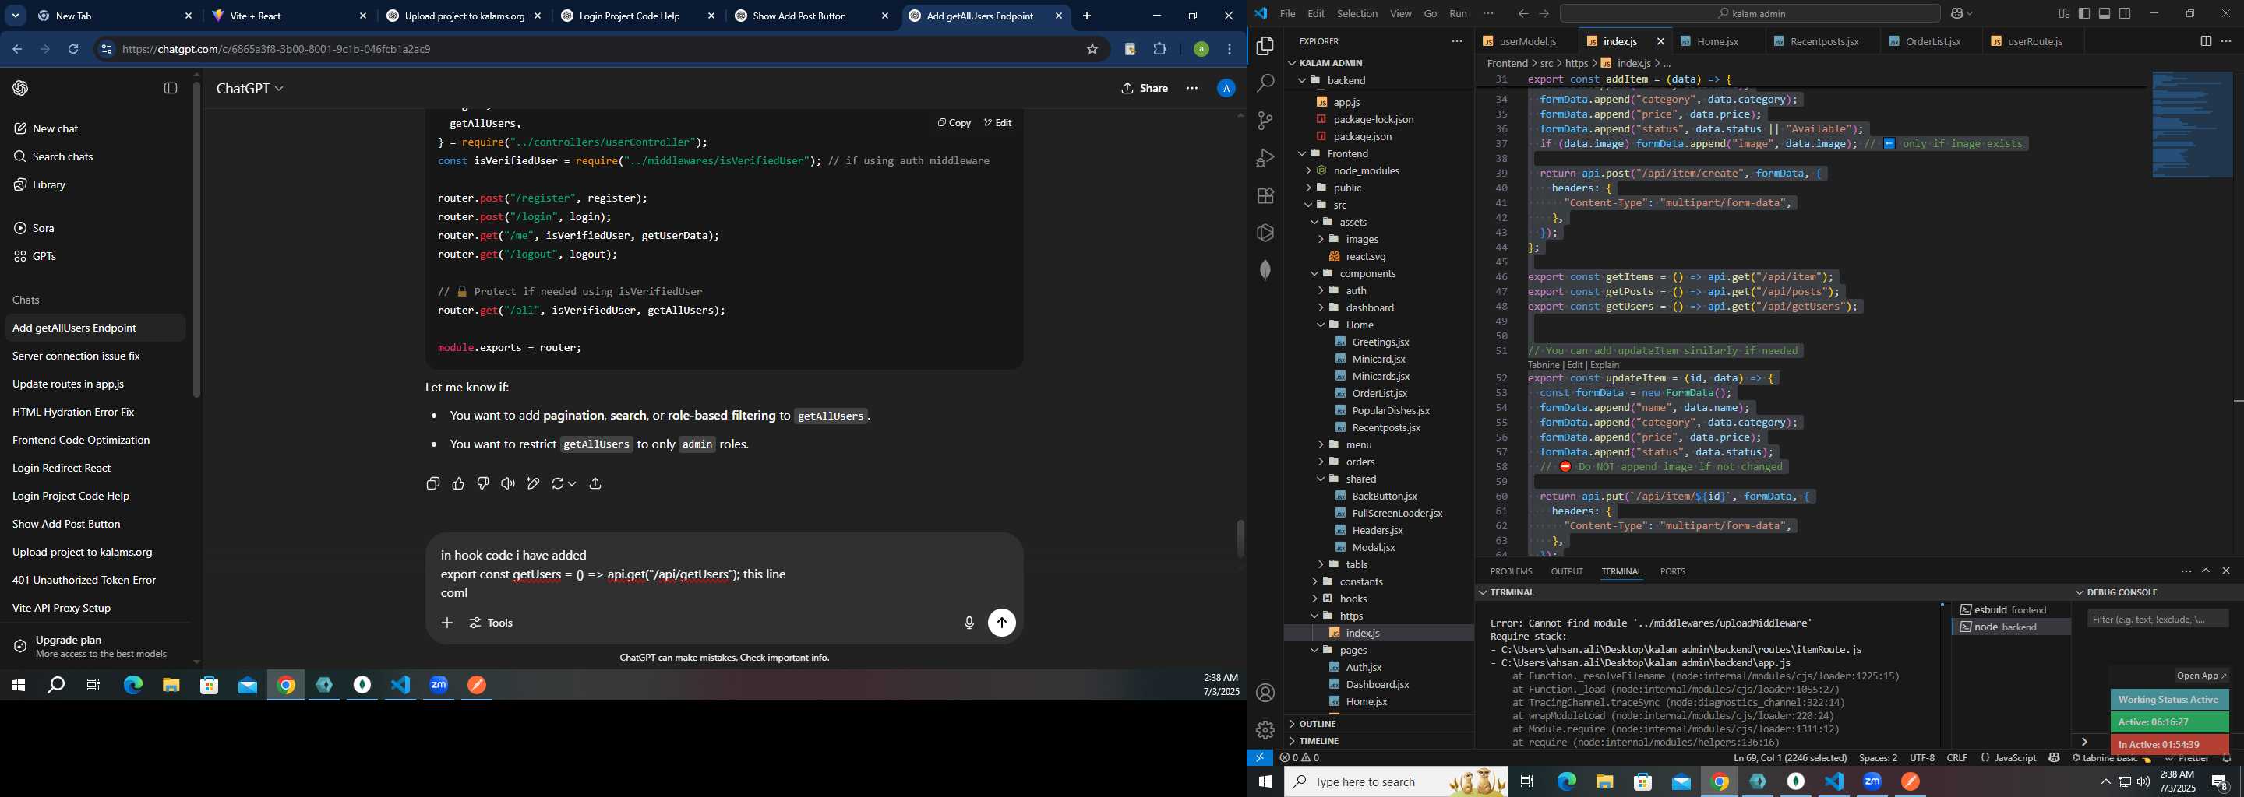Open ChatGPT conversation options ellipsis
The image size is (2244, 797).
[x=1191, y=88]
